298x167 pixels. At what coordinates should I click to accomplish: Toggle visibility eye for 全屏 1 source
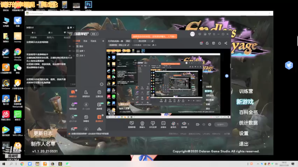point(70,51)
